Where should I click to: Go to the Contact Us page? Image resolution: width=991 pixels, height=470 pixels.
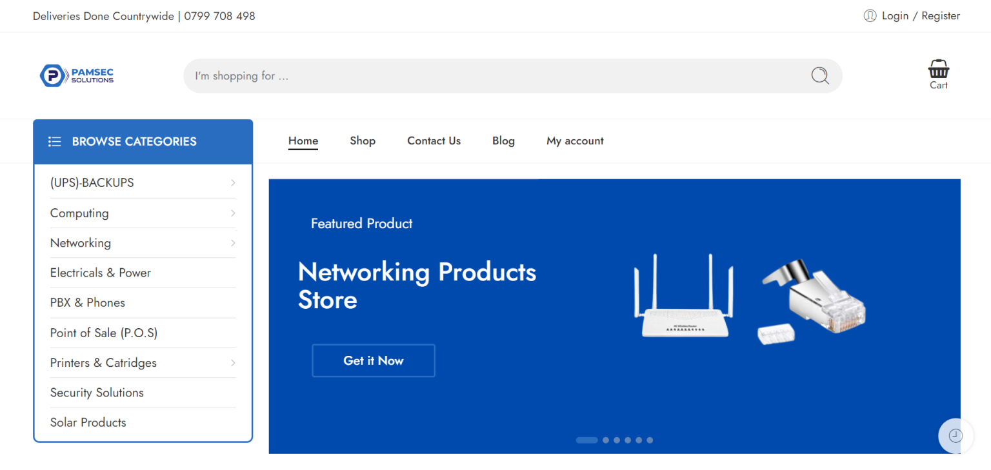click(434, 141)
